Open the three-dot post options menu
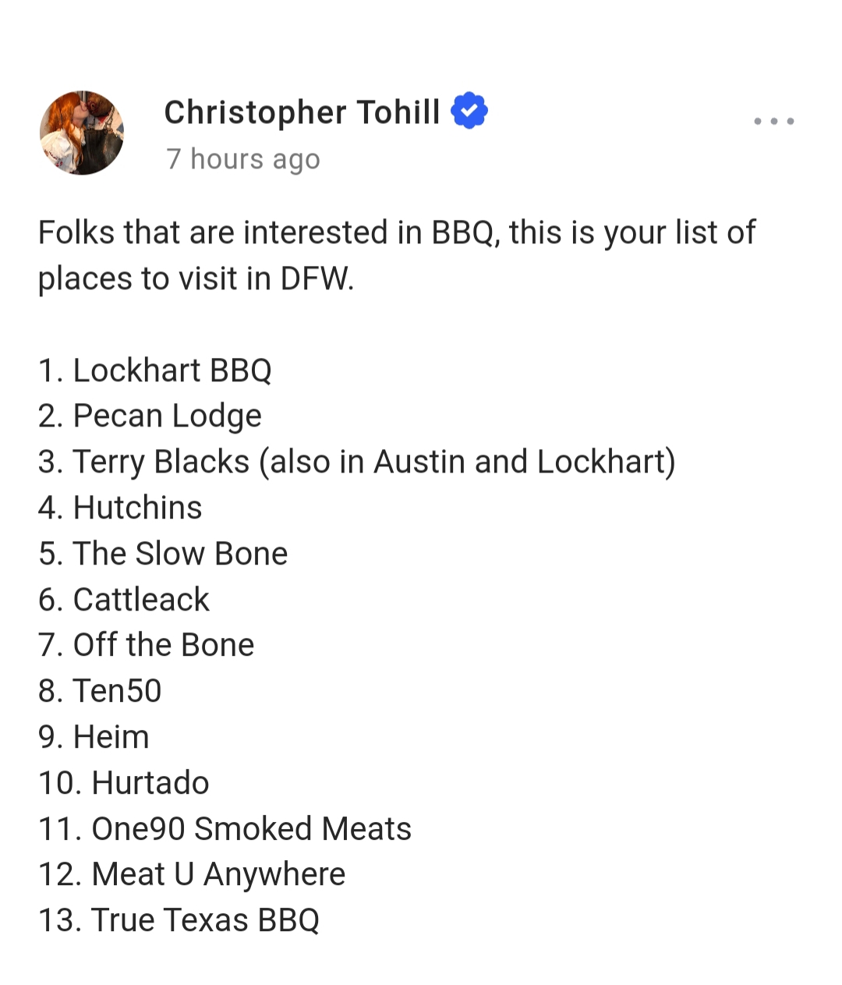 pyautogui.click(x=773, y=121)
